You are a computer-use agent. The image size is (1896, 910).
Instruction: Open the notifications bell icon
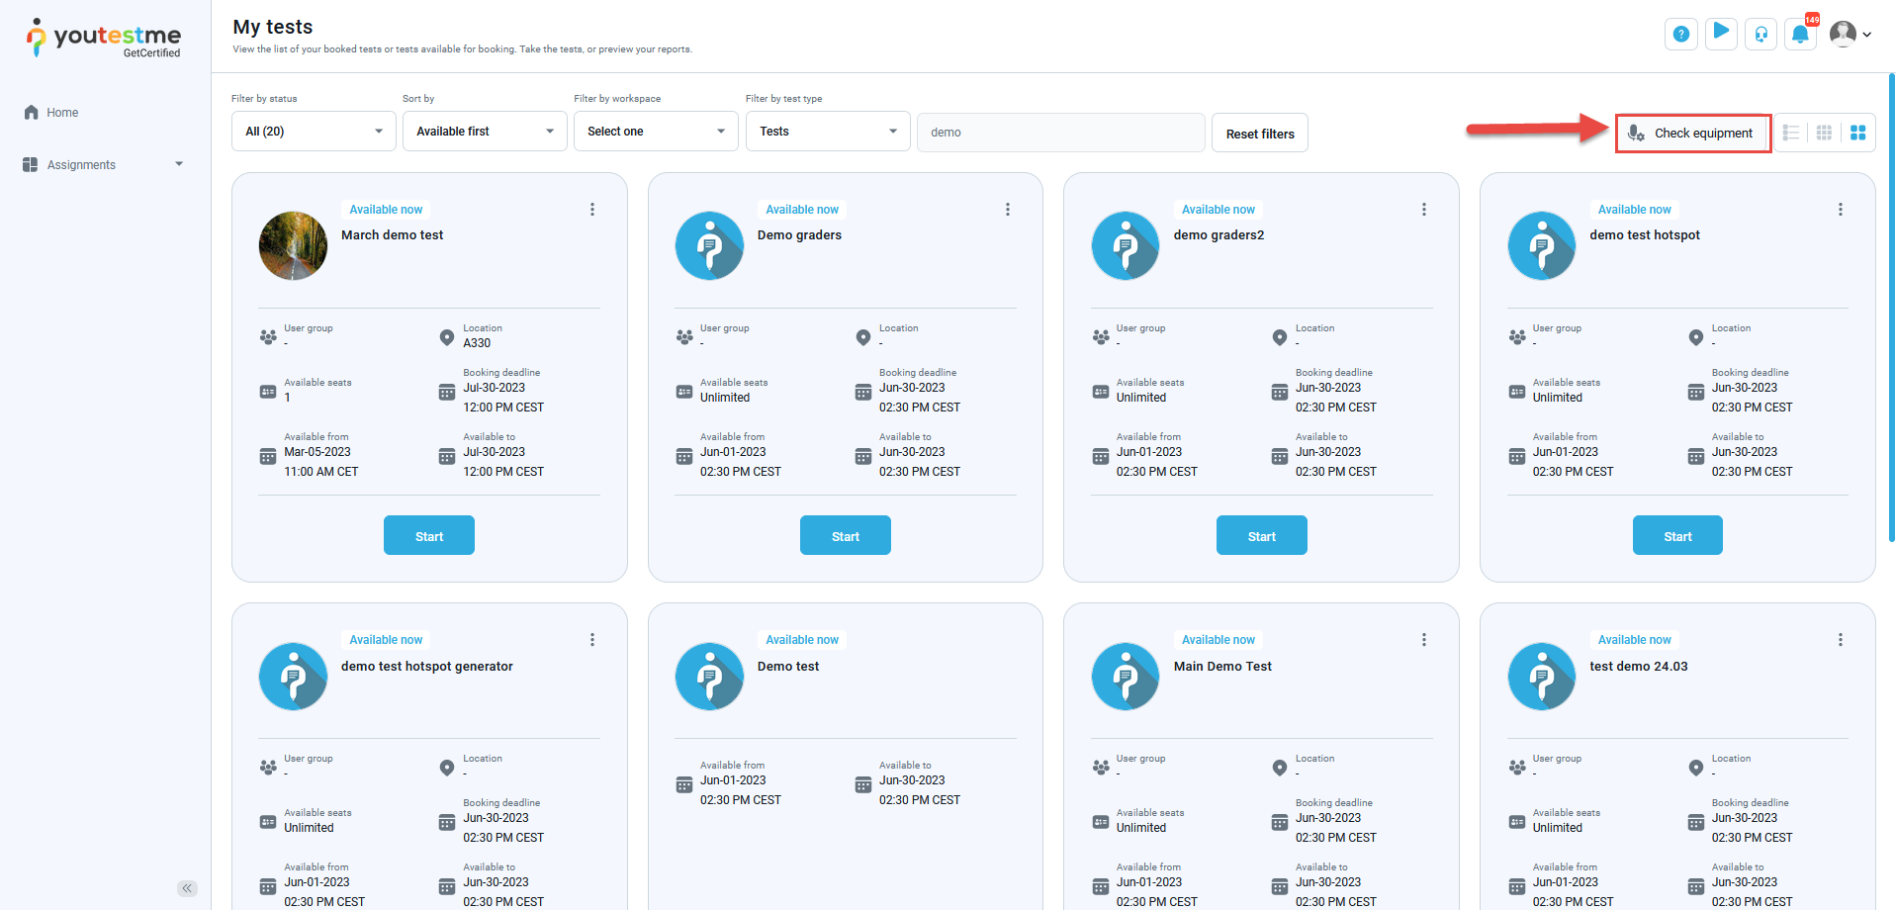pyautogui.click(x=1800, y=35)
